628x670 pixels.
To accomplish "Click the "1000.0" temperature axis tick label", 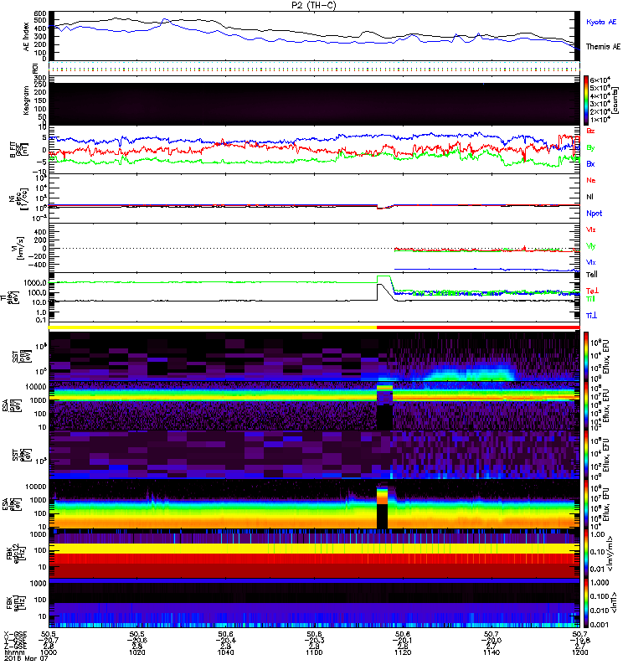I will coord(35,283).
